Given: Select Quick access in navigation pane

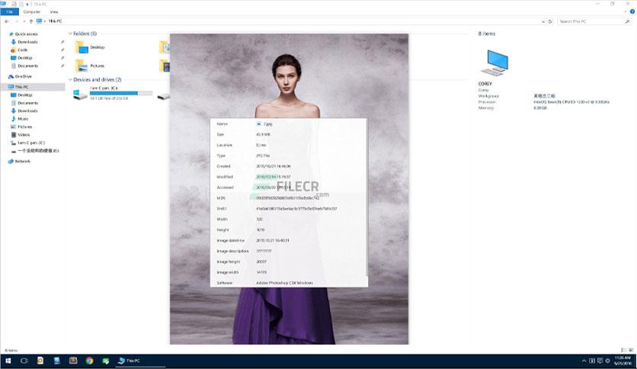Looking at the screenshot, I should (x=23, y=34).
